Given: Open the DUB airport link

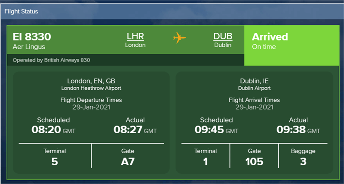Looking at the screenshot, I should point(223,37).
